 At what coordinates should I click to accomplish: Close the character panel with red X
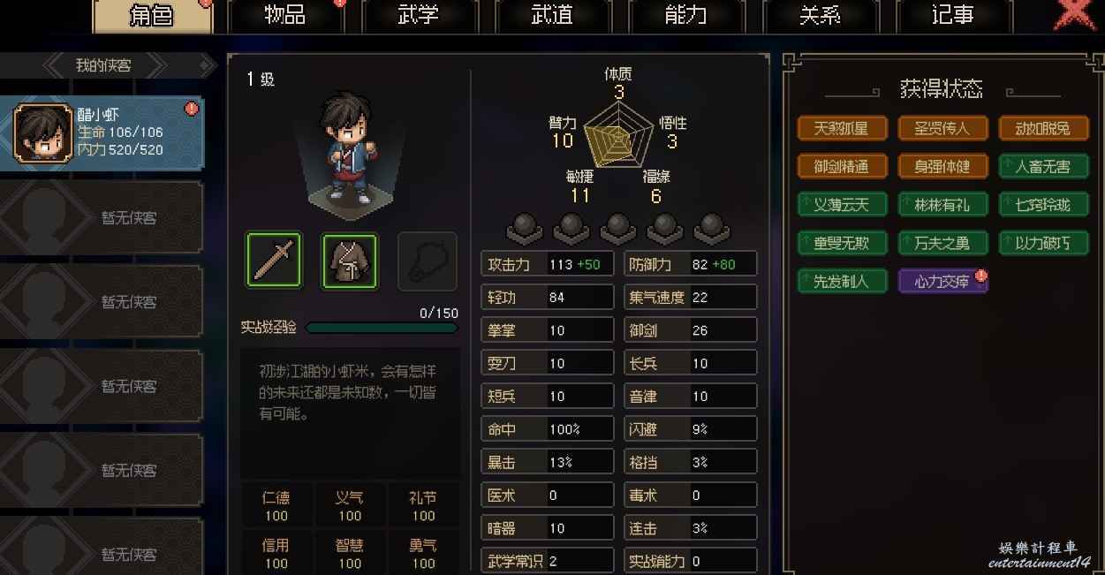click(x=1074, y=14)
